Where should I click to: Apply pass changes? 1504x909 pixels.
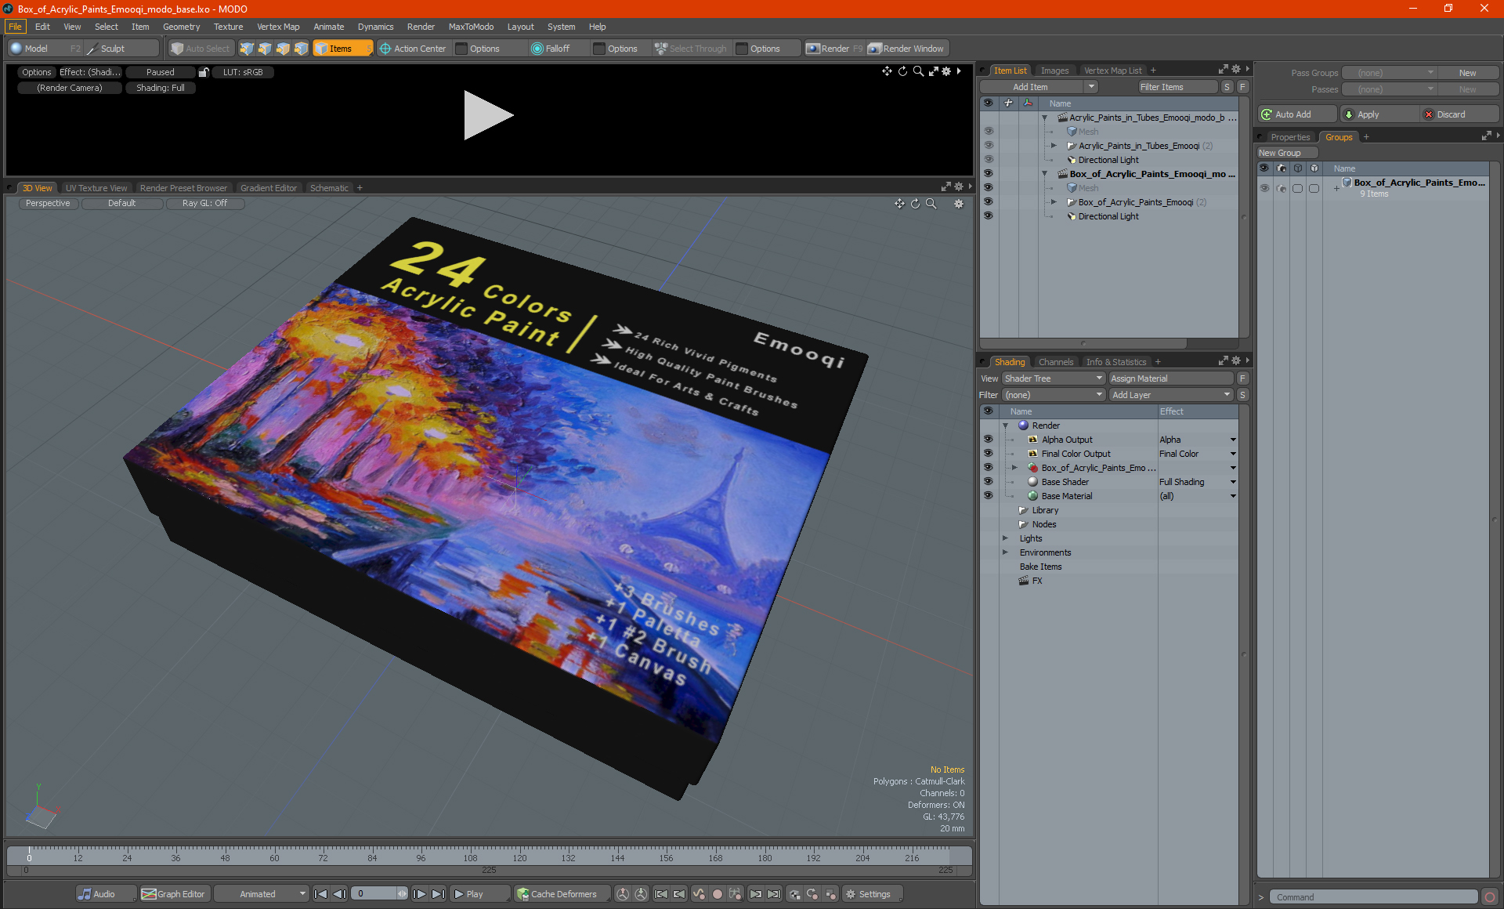pos(1378,114)
